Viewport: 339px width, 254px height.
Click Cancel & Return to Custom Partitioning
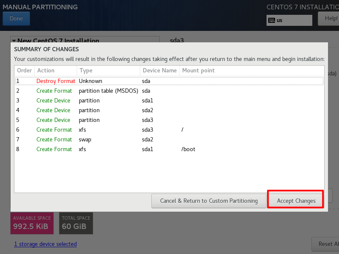[x=209, y=201]
